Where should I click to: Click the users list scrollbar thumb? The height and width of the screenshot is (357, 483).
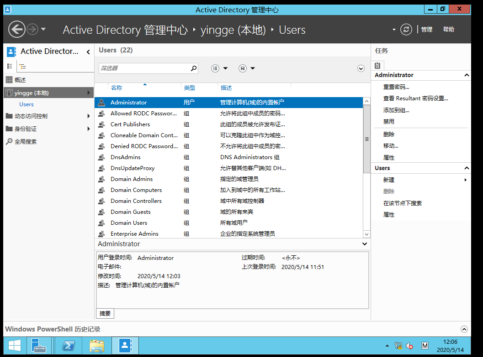coord(366,139)
